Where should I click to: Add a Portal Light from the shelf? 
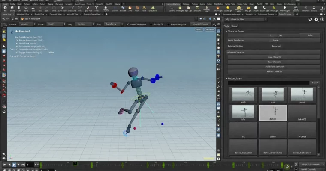[x=274, y=9]
